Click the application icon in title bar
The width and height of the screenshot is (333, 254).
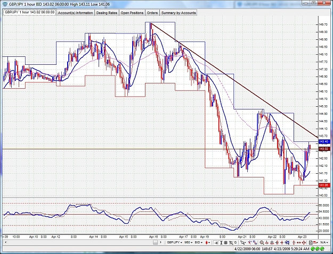[x=5, y=4]
